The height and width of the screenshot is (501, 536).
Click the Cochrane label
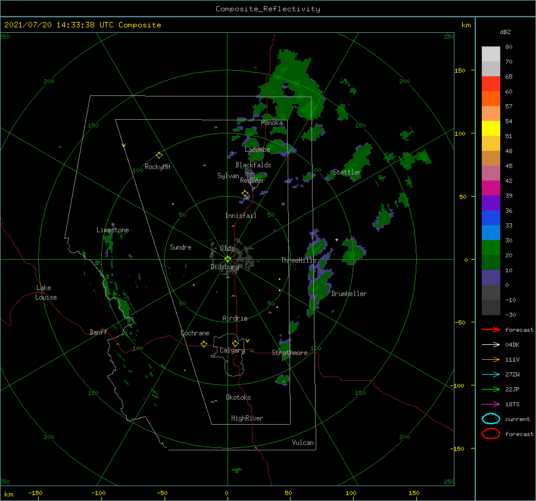195,333
